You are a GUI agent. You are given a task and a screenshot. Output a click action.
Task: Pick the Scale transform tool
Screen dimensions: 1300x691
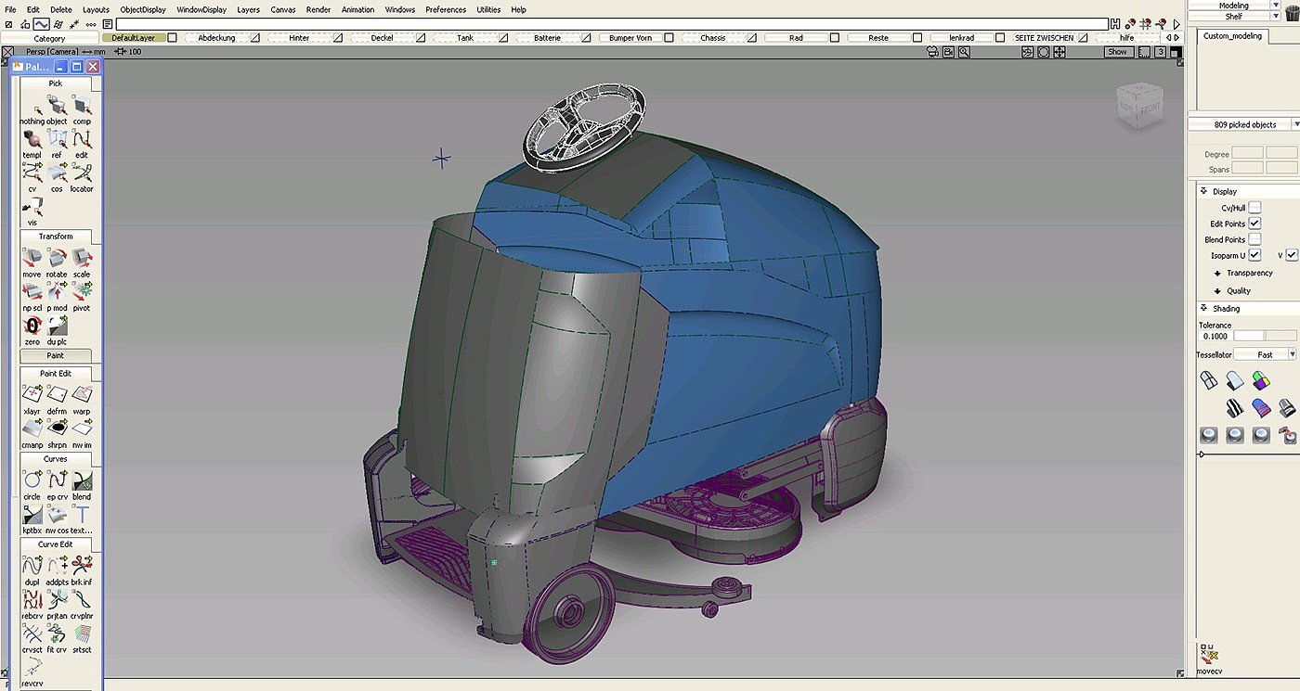click(x=82, y=260)
